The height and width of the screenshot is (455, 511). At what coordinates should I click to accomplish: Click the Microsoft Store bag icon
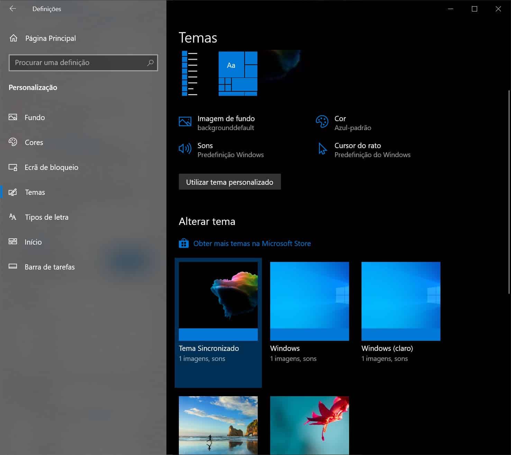(x=184, y=243)
